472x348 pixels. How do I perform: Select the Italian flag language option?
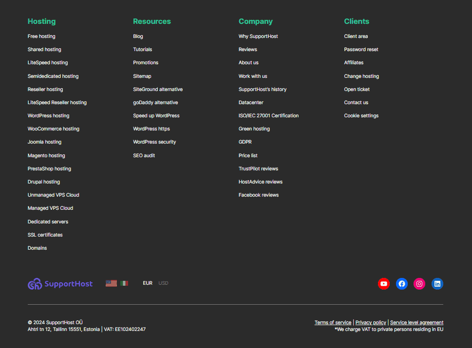click(124, 283)
